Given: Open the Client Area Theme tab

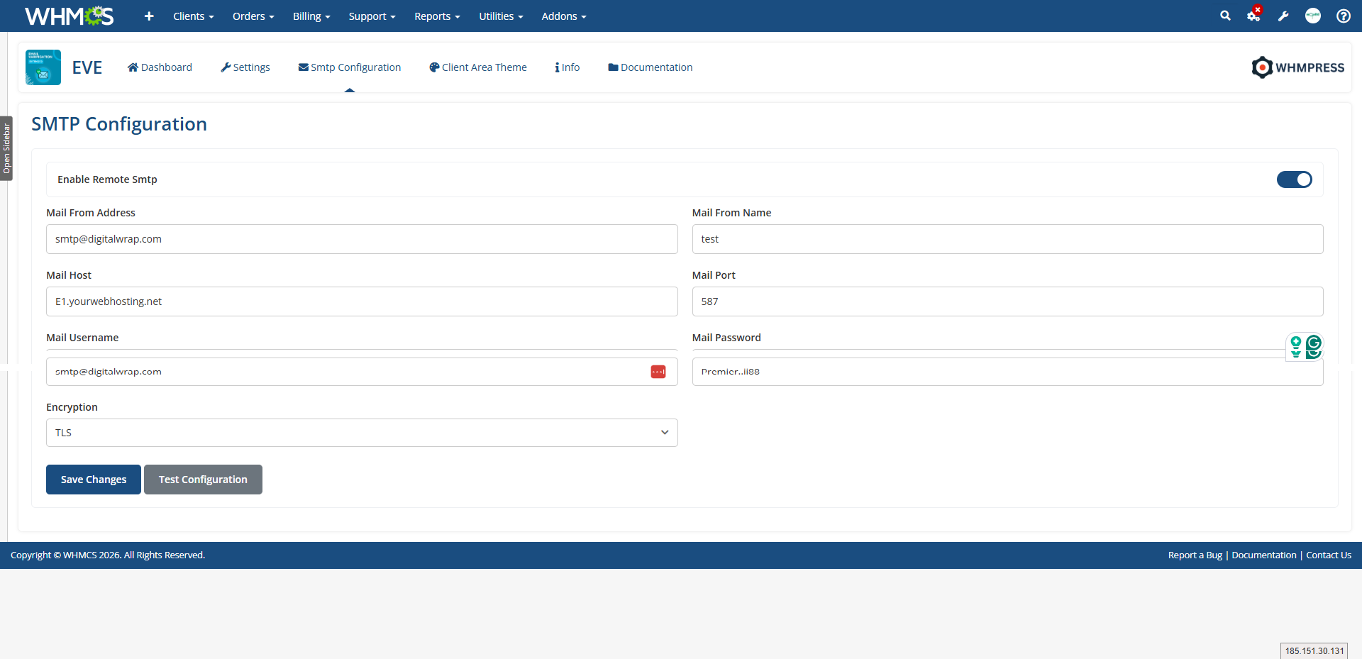Looking at the screenshot, I should [x=478, y=67].
